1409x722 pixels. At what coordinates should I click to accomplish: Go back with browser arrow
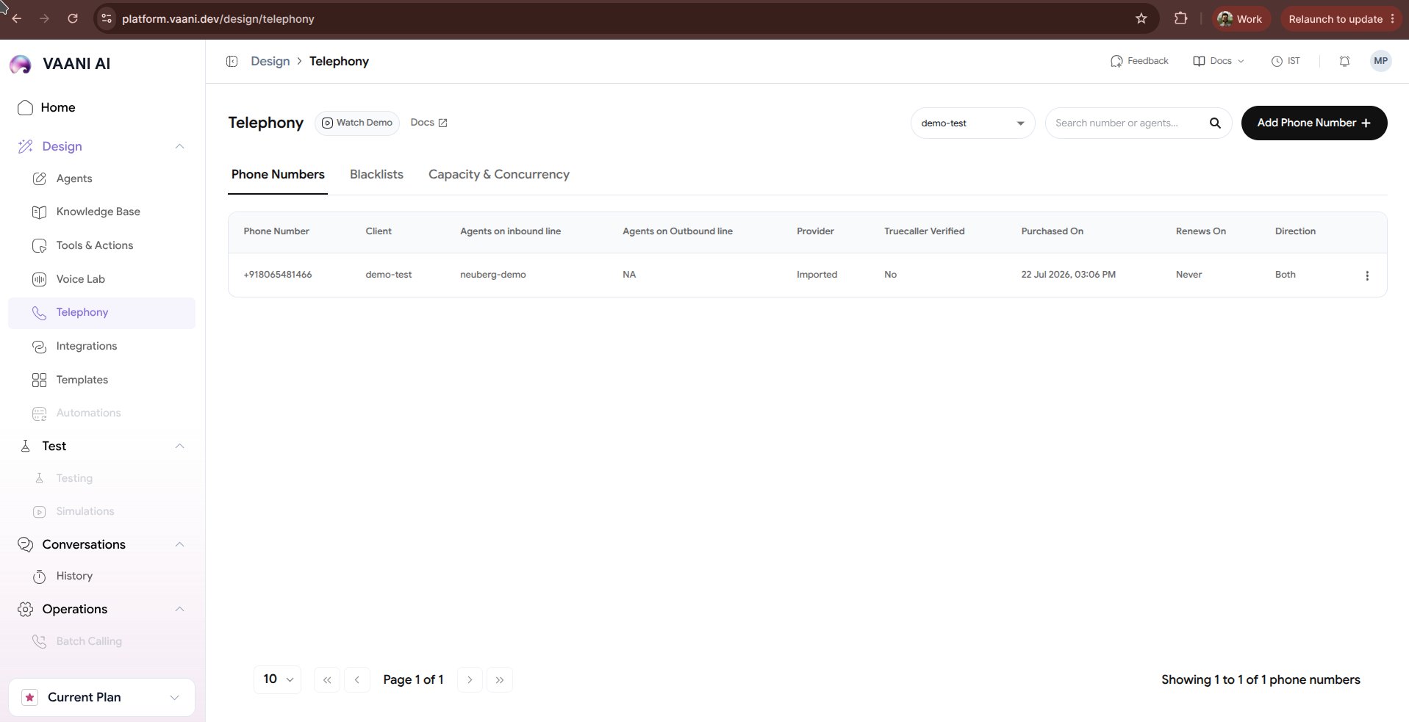[17, 18]
